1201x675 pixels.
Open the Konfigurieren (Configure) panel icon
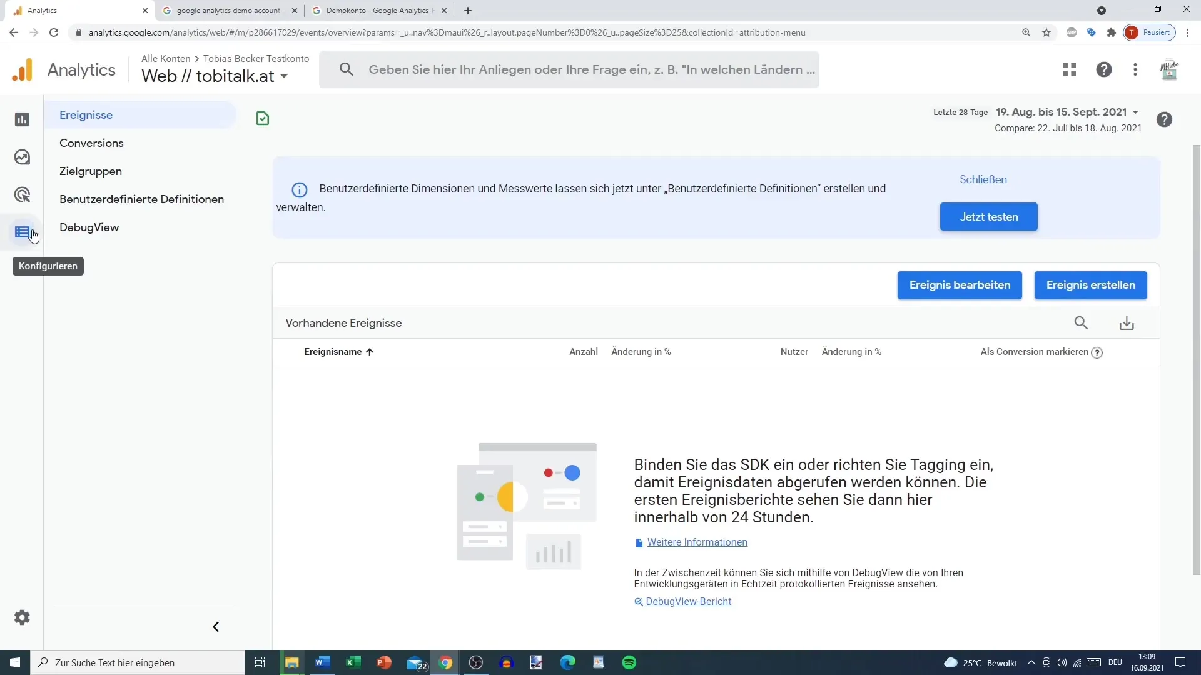(23, 232)
